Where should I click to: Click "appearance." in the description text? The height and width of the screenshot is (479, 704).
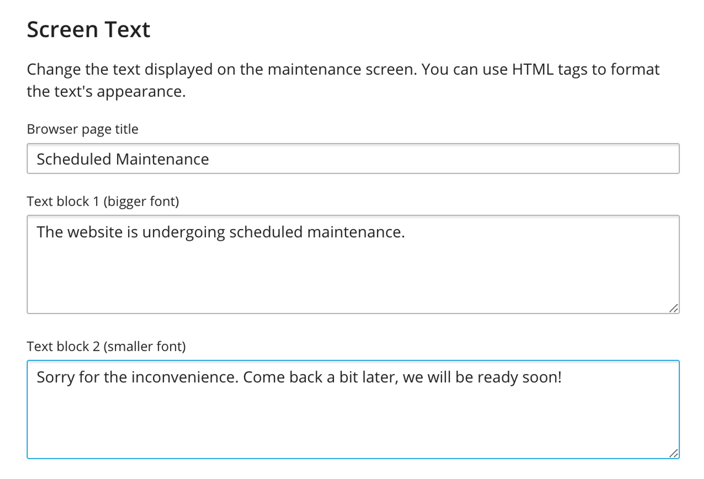141,92
